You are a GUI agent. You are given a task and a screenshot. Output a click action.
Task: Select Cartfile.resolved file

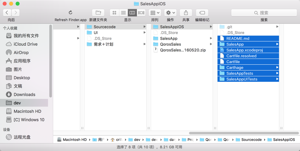(x=248, y=56)
